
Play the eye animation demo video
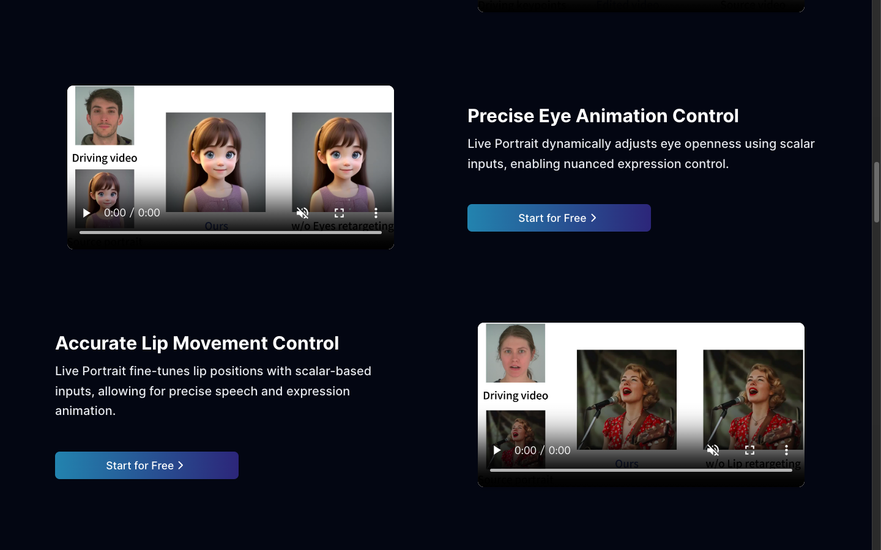pos(86,213)
